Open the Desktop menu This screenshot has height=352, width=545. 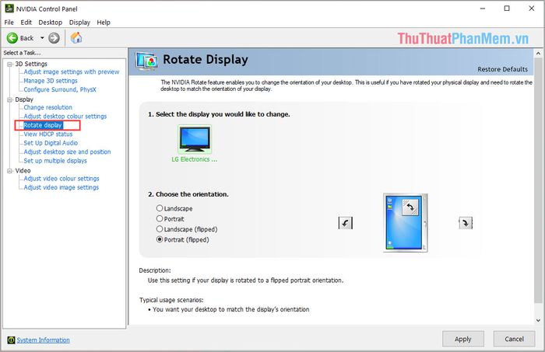51,23
